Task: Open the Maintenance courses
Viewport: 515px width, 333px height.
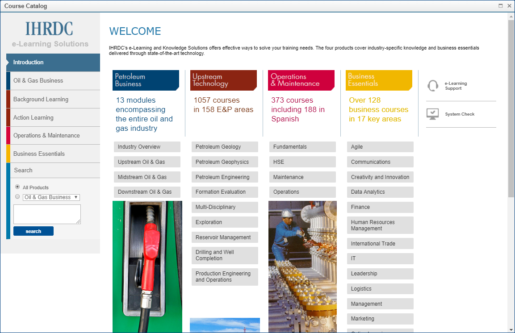Action: (302, 177)
